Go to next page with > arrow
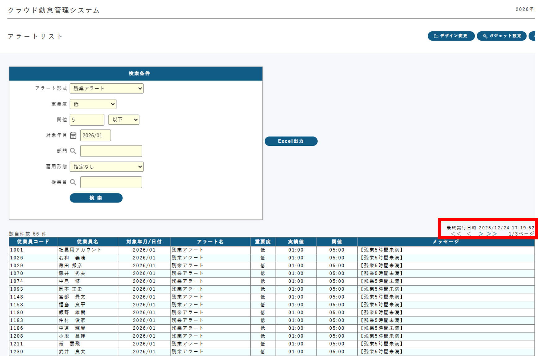 point(480,234)
